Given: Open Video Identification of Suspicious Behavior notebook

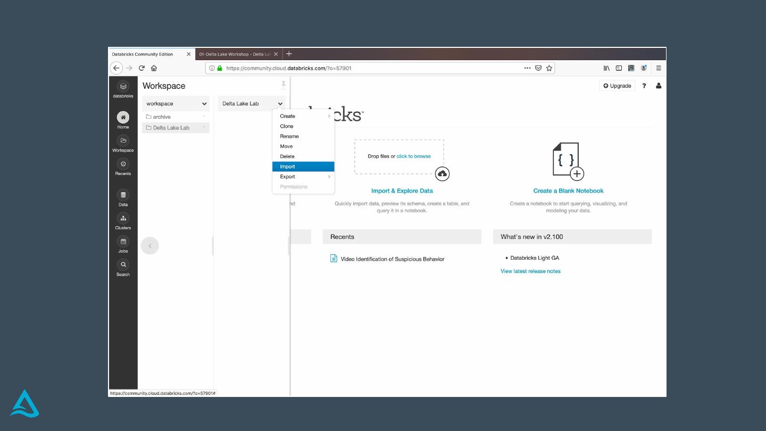Looking at the screenshot, I should [x=392, y=259].
